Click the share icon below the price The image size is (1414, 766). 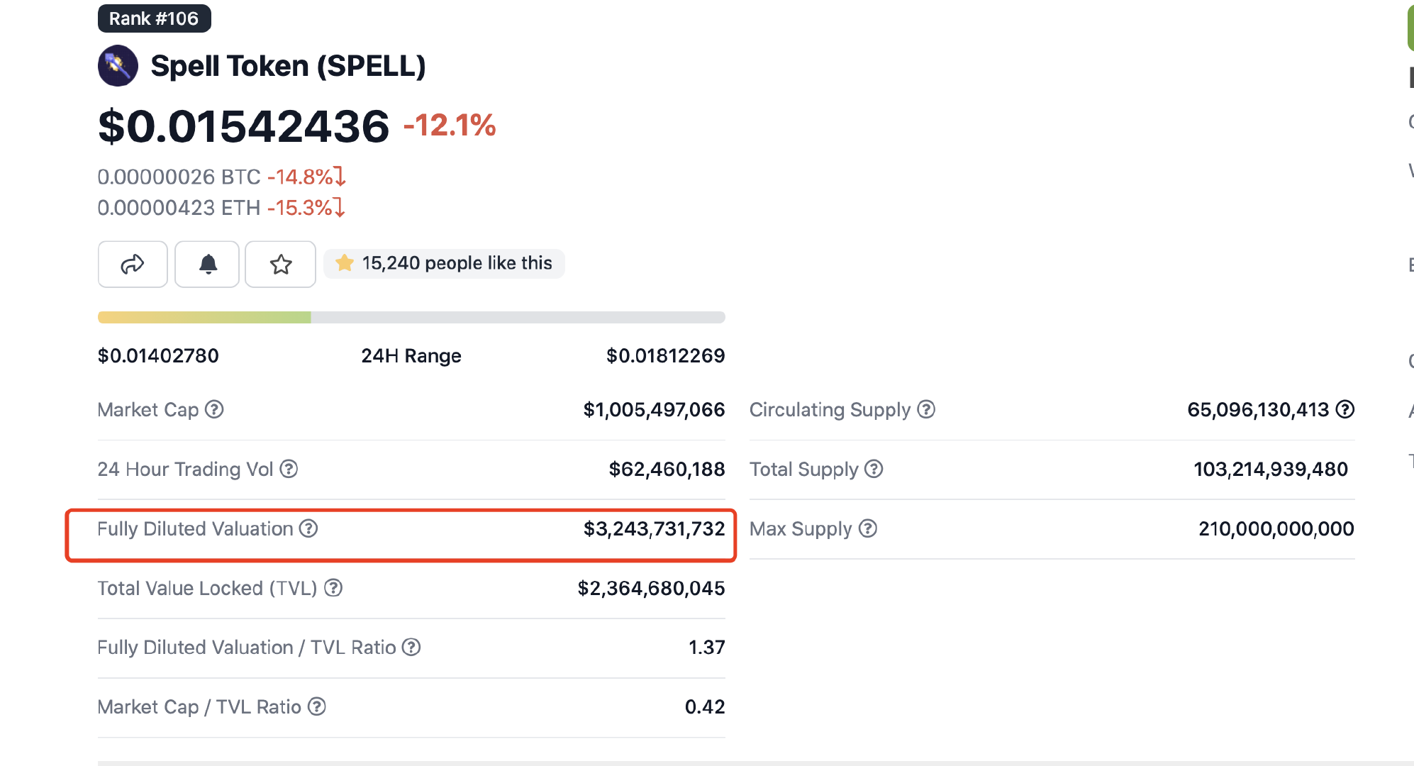tap(132, 264)
